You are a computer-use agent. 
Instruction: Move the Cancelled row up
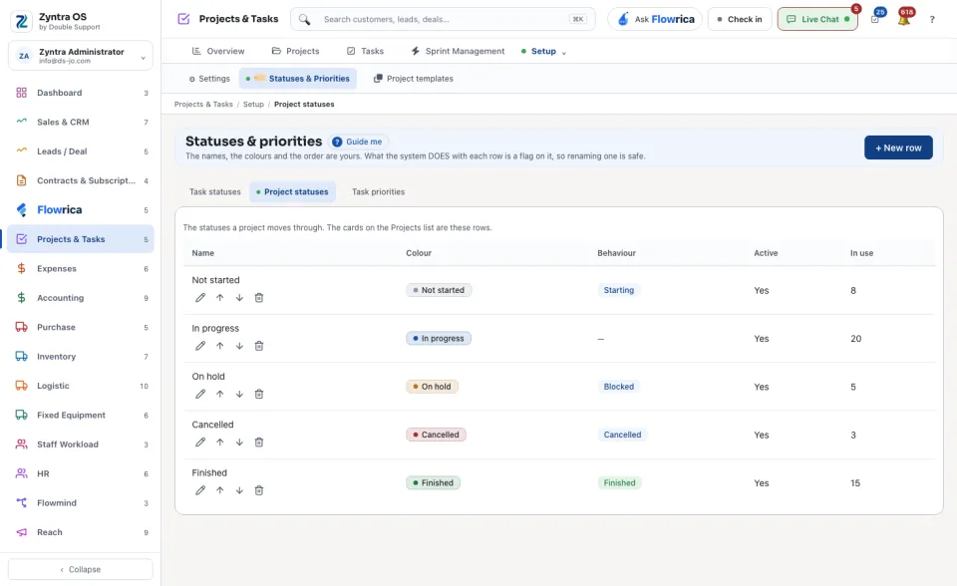219,442
